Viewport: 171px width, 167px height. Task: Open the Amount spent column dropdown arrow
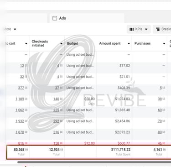(x=129, y=43)
